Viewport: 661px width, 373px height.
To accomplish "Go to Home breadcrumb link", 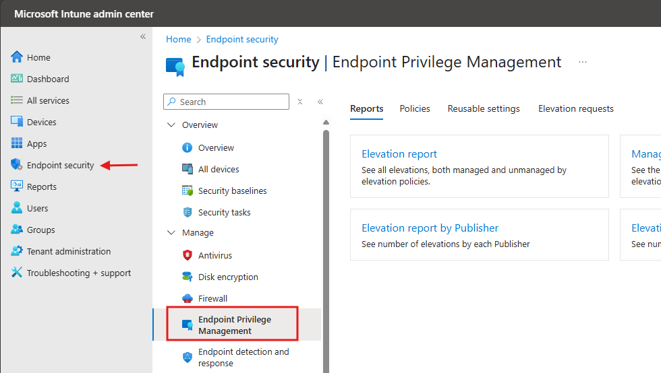I will click(178, 39).
